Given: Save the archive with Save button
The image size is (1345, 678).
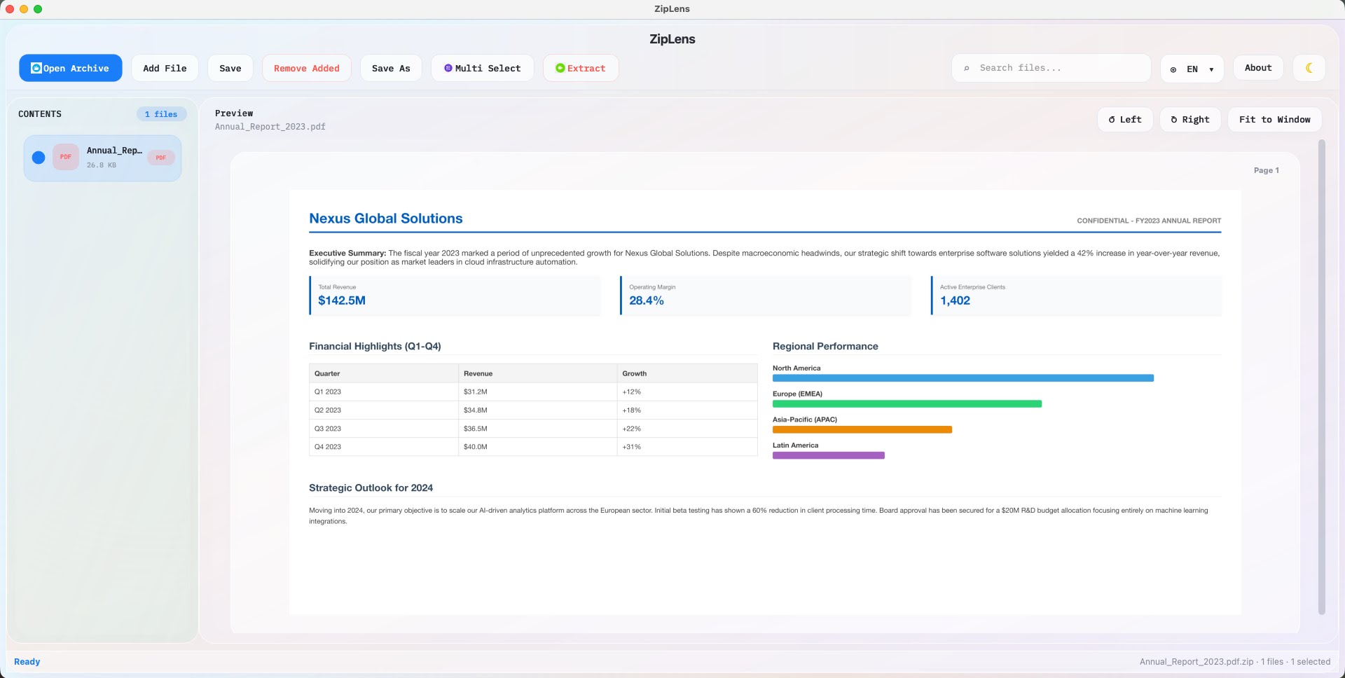Looking at the screenshot, I should click(230, 68).
